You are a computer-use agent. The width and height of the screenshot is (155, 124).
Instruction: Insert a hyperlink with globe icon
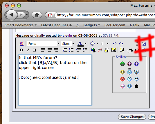pos(93,50)
